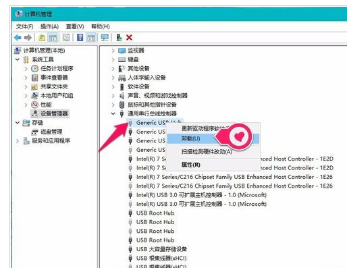Click the Up one level folder icon
This screenshot has height=268, width=347.
pyautogui.click(x=42, y=38)
